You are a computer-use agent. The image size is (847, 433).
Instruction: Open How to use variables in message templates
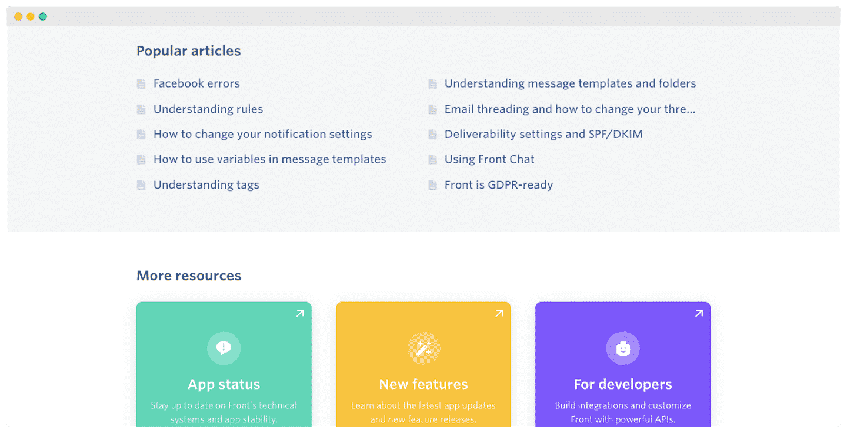(270, 159)
